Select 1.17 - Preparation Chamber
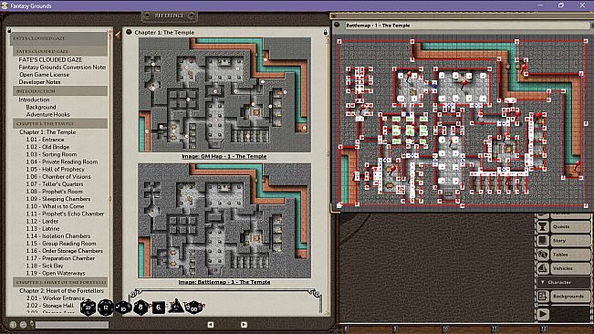 (60, 258)
